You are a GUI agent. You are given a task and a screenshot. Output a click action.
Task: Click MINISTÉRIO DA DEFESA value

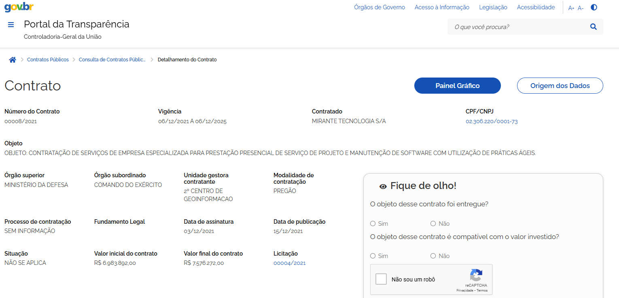tap(36, 185)
